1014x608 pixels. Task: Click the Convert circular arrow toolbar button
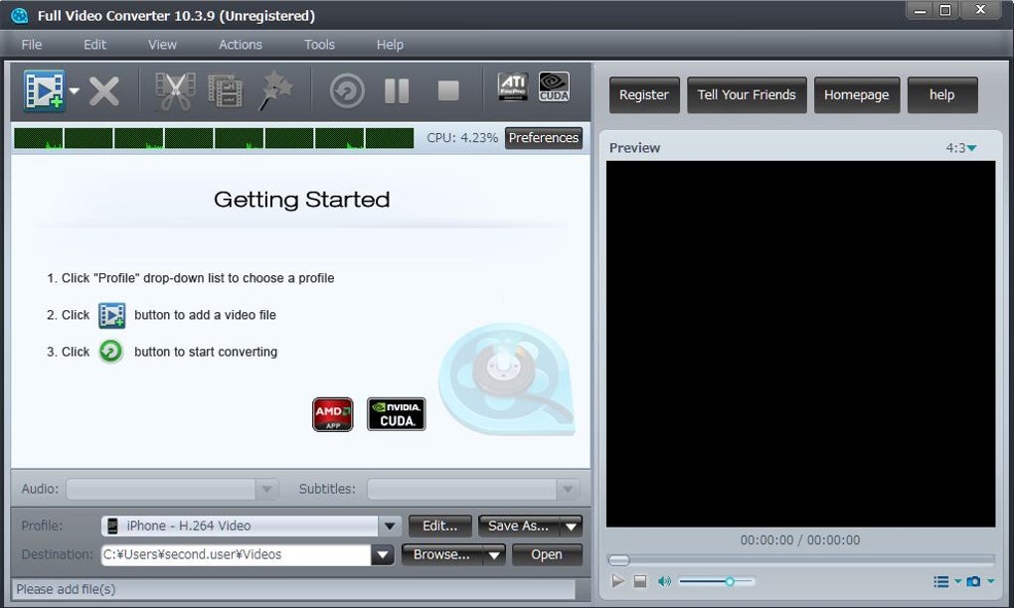pyautogui.click(x=347, y=91)
